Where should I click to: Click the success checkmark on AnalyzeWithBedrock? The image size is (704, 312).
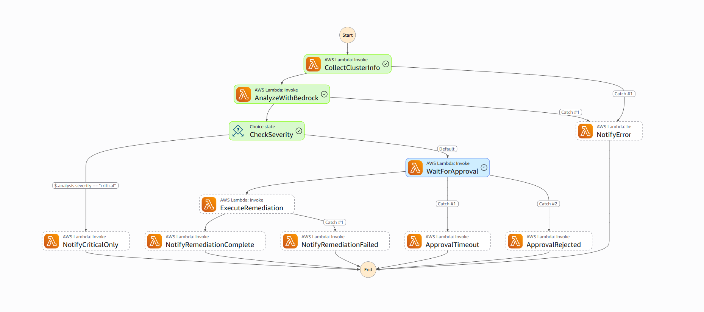click(324, 94)
